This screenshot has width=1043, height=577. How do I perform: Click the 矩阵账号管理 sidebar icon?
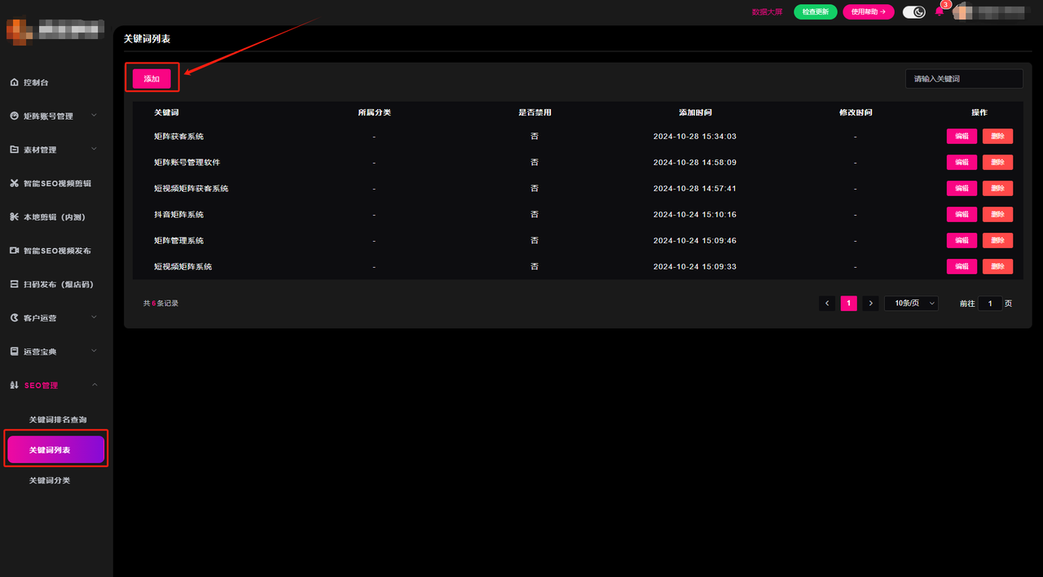(x=14, y=116)
